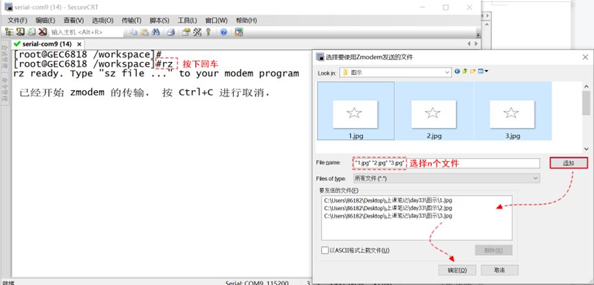The width and height of the screenshot is (594, 285).
Task: Open the Session Options toolbar icon
Action: [x=186, y=32]
